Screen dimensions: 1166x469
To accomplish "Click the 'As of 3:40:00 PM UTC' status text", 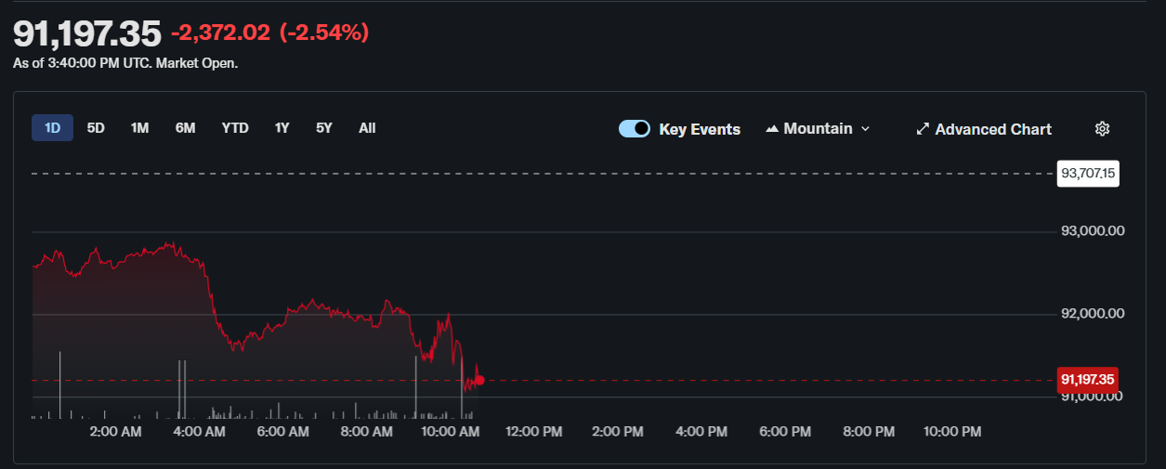I will pyautogui.click(x=125, y=64).
